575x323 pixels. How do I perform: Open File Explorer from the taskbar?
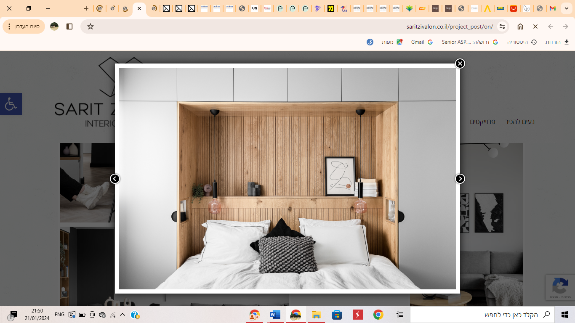click(x=316, y=315)
